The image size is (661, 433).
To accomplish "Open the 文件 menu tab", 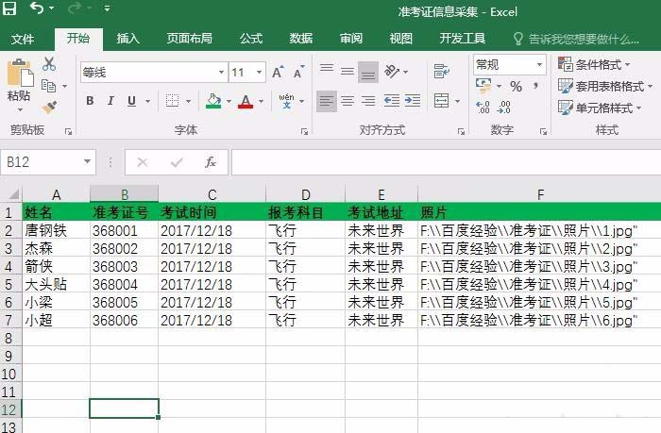I will (23, 40).
